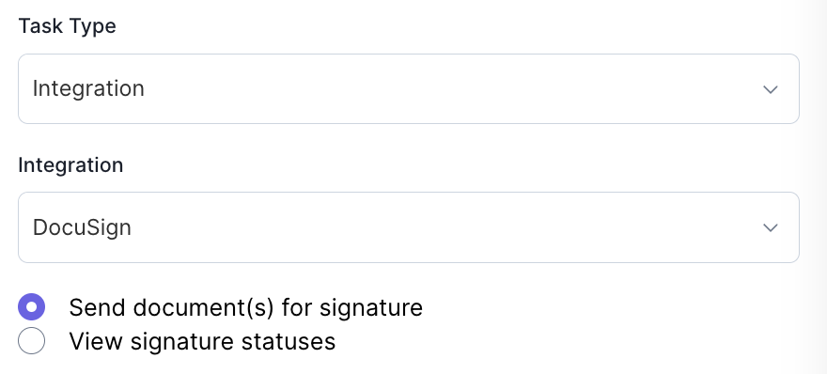Switch option to view signature statuses
The height and width of the screenshot is (374, 827).
point(31,341)
